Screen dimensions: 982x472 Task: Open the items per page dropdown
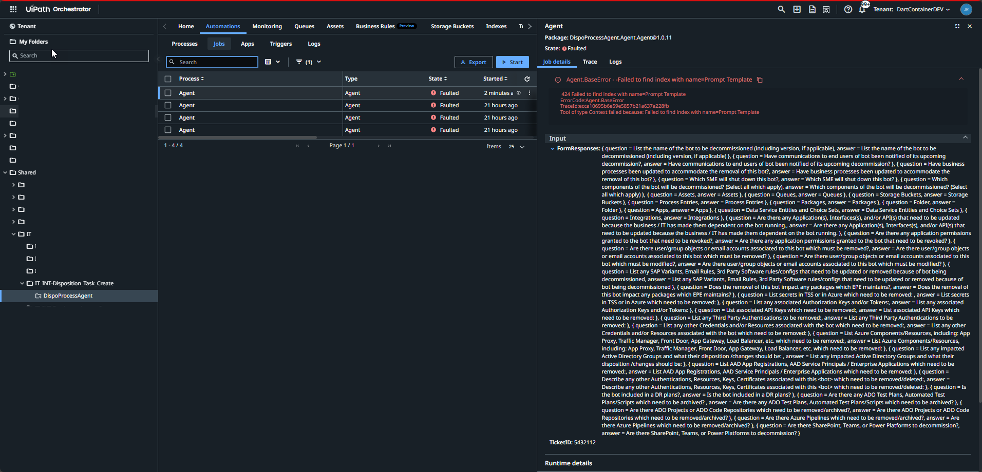517,147
